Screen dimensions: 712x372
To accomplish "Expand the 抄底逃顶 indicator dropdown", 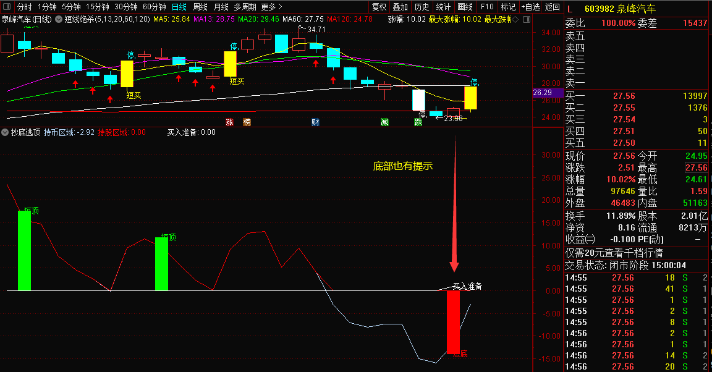I will (5, 133).
